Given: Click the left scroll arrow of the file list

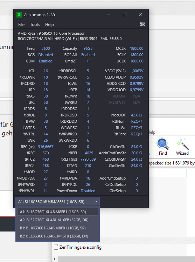Looking at the screenshot, I should point(55,259).
